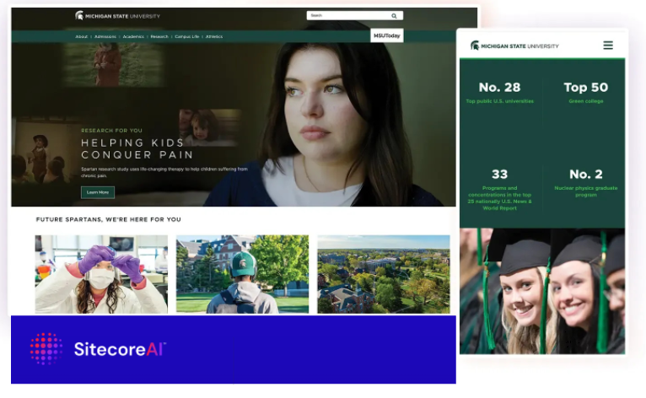
Task: Select the aerial campus view thumbnail
Action: [x=384, y=274]
